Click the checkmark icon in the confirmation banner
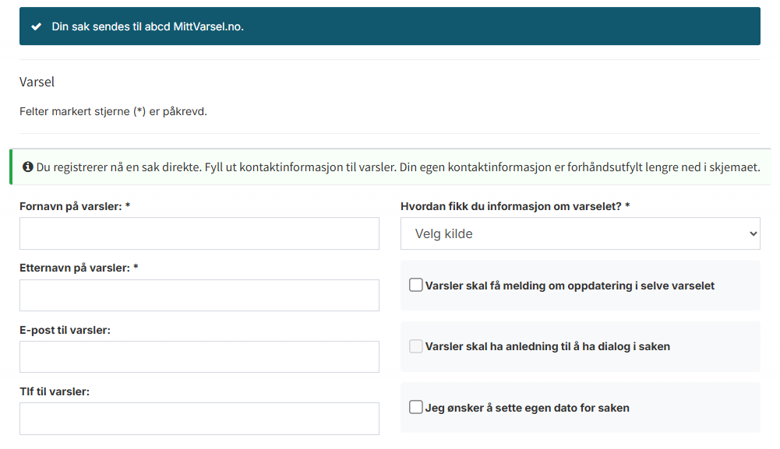This screenshot has width=780, height=449. (x=36, y=26)
